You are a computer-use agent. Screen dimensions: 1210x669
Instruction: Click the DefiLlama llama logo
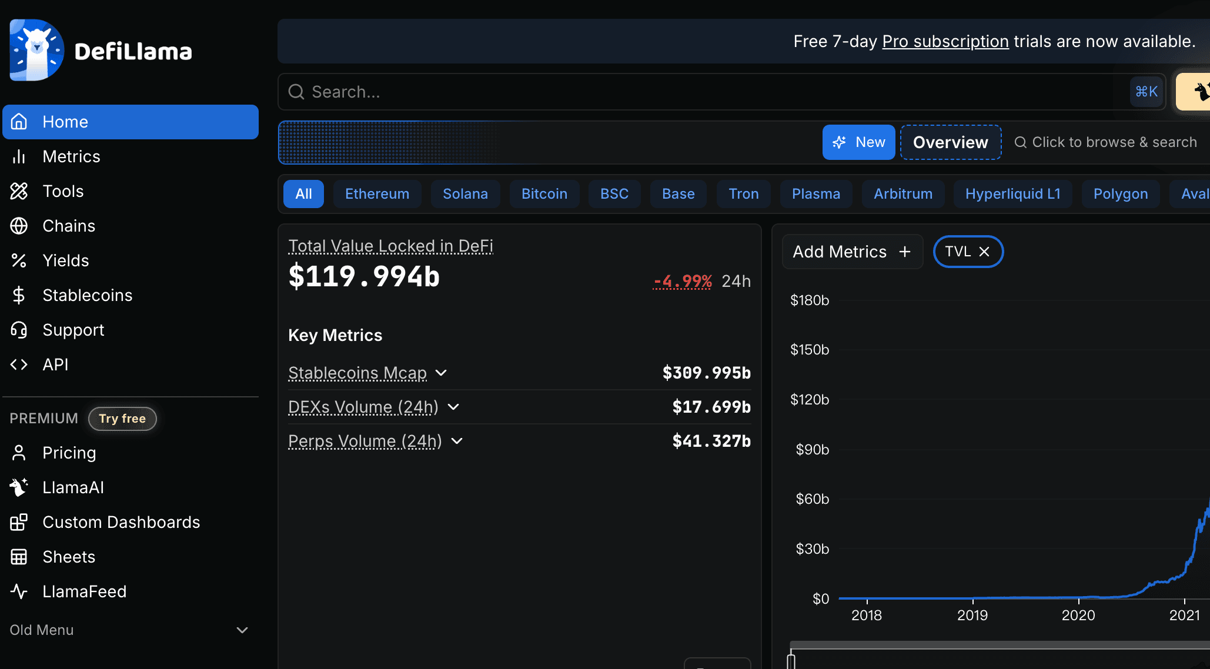click(36, 51)
